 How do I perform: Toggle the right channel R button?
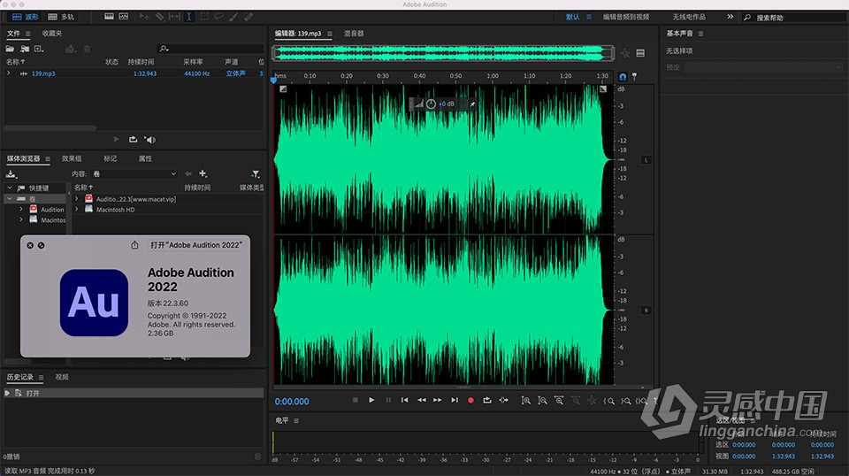646,311
